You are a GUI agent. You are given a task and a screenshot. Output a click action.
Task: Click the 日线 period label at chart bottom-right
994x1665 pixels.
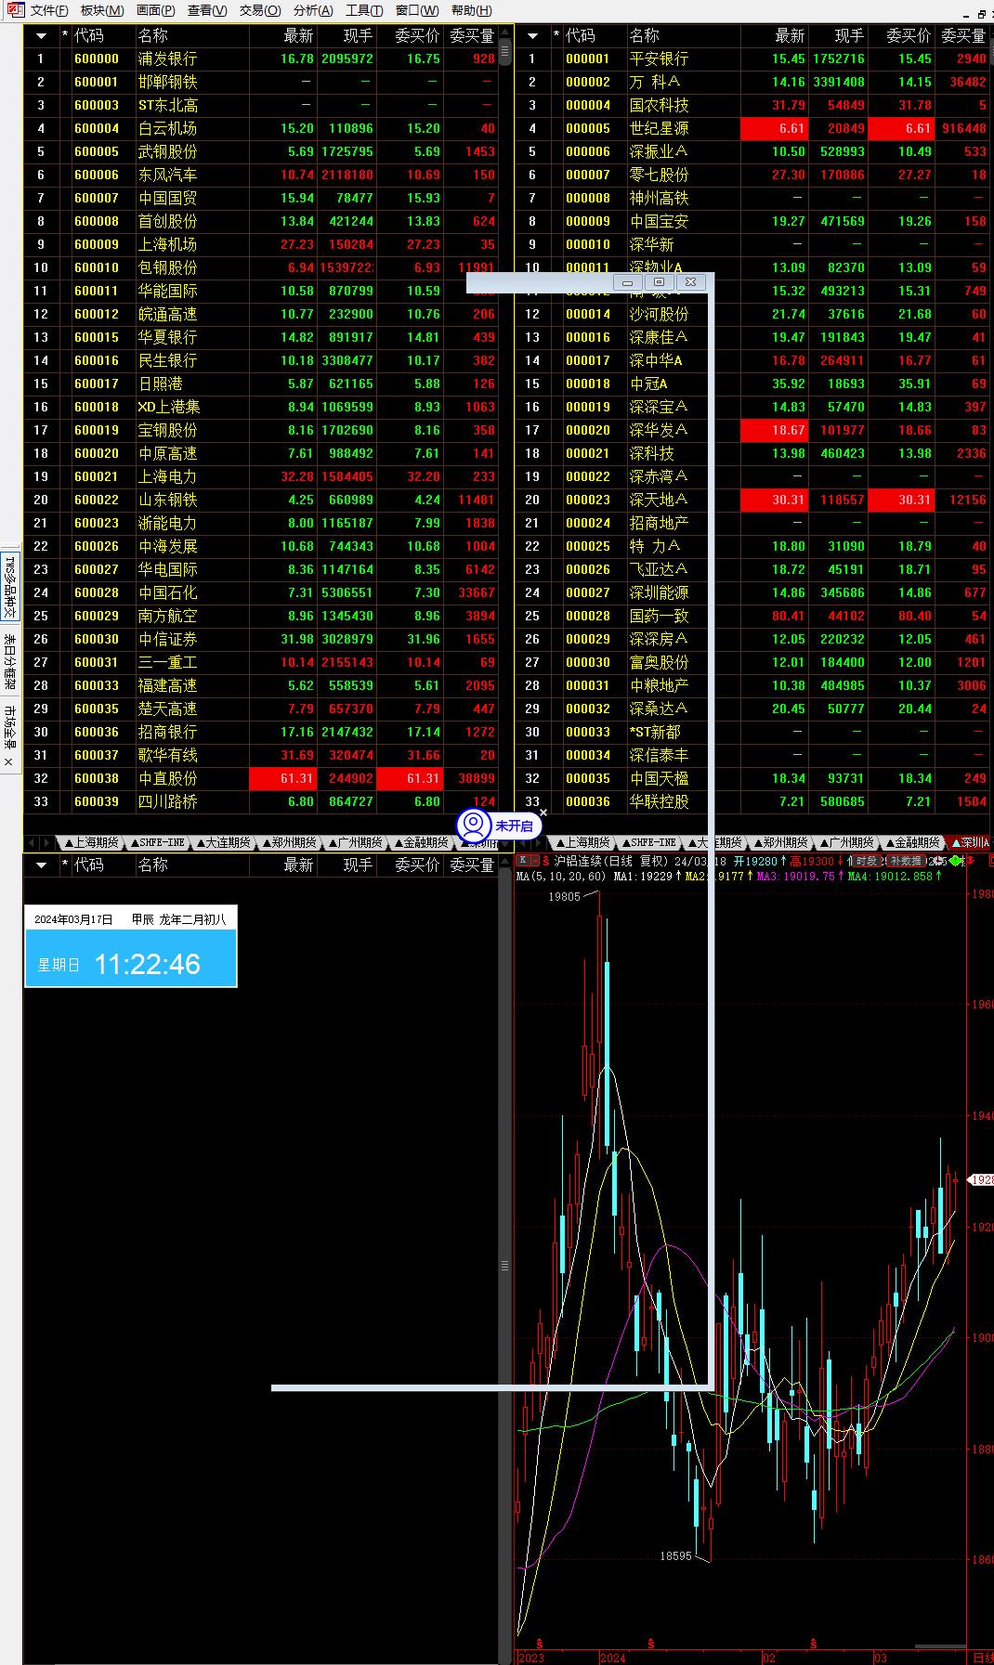(x=983, y=1658)
